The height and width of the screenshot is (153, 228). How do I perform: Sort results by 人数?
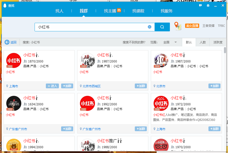(202, 42)
